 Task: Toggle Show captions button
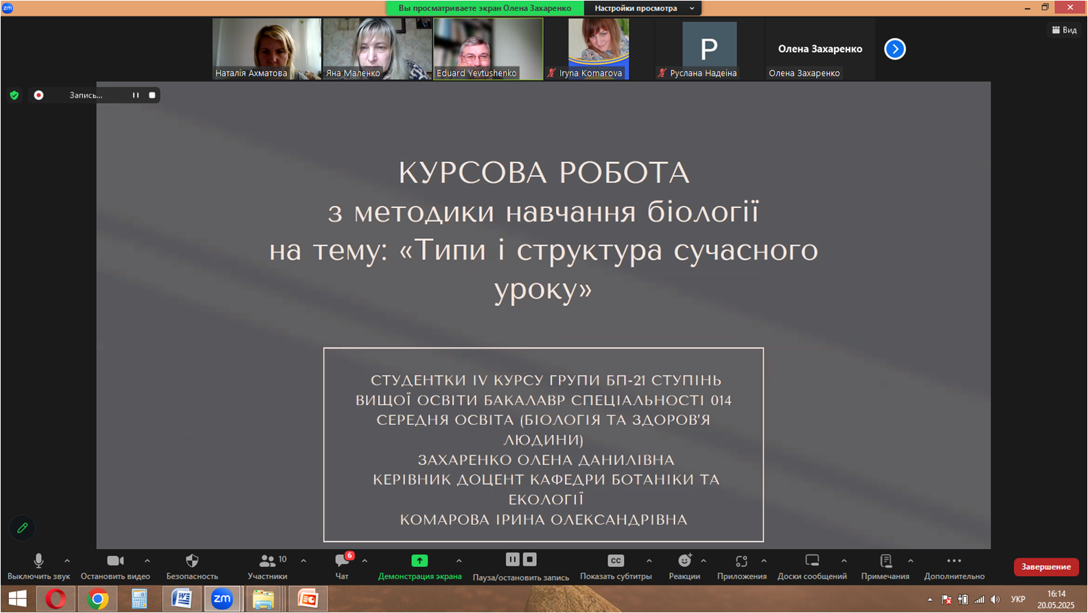coord(616,562)
